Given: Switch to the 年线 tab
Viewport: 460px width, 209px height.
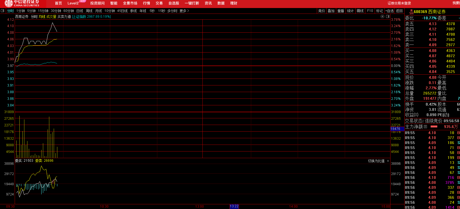Looking at the screenshot, I should (x=143, y=11).
